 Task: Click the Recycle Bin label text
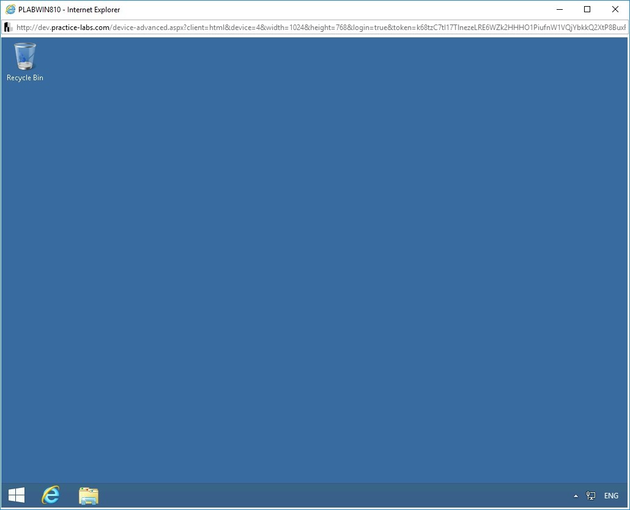pyautogui.click(x=24, y=78)
